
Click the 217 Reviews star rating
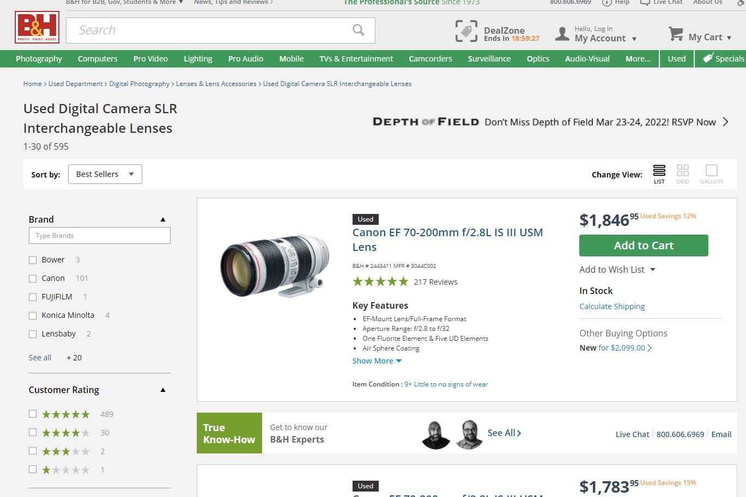pos(380,281)
